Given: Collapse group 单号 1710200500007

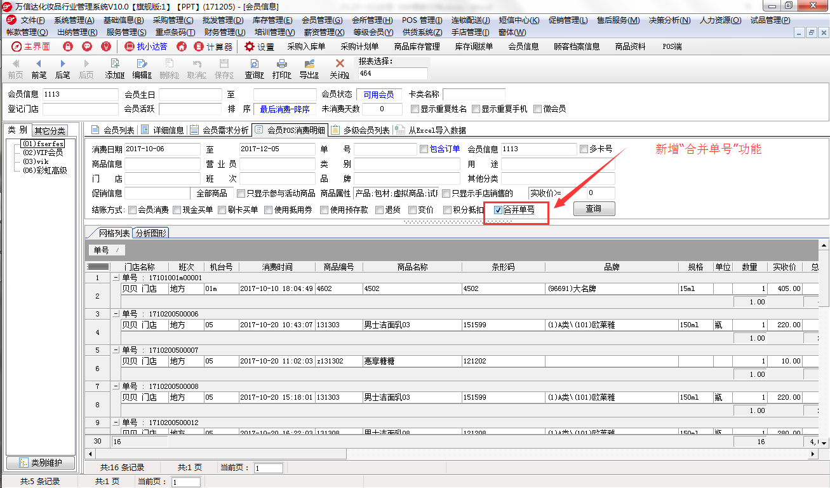Looking at the screenshot, I should click(x=116, y=350).
